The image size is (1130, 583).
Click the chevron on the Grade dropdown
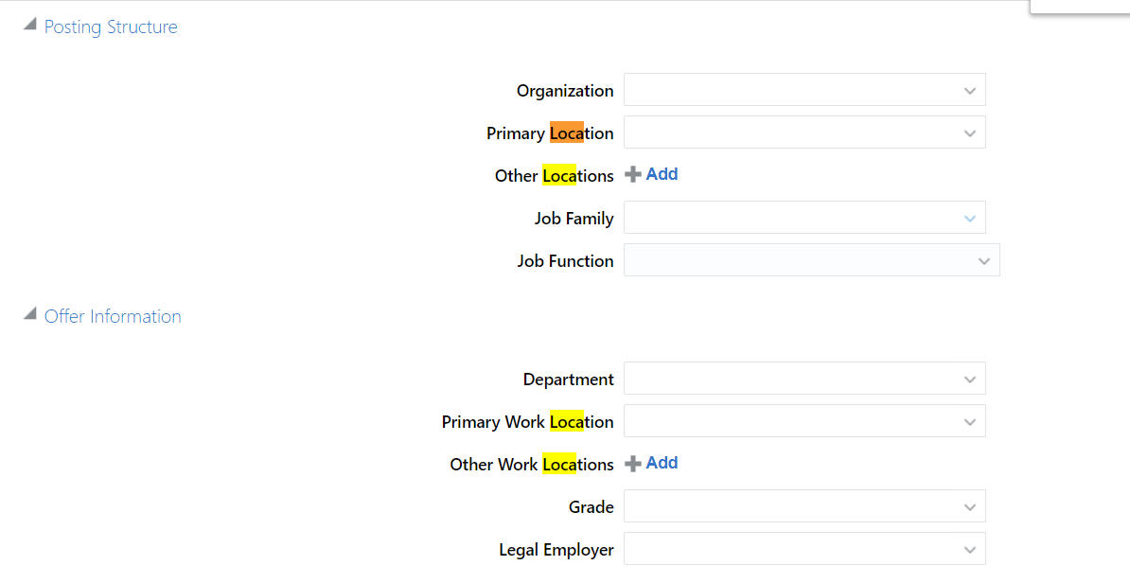coord(969,506)
